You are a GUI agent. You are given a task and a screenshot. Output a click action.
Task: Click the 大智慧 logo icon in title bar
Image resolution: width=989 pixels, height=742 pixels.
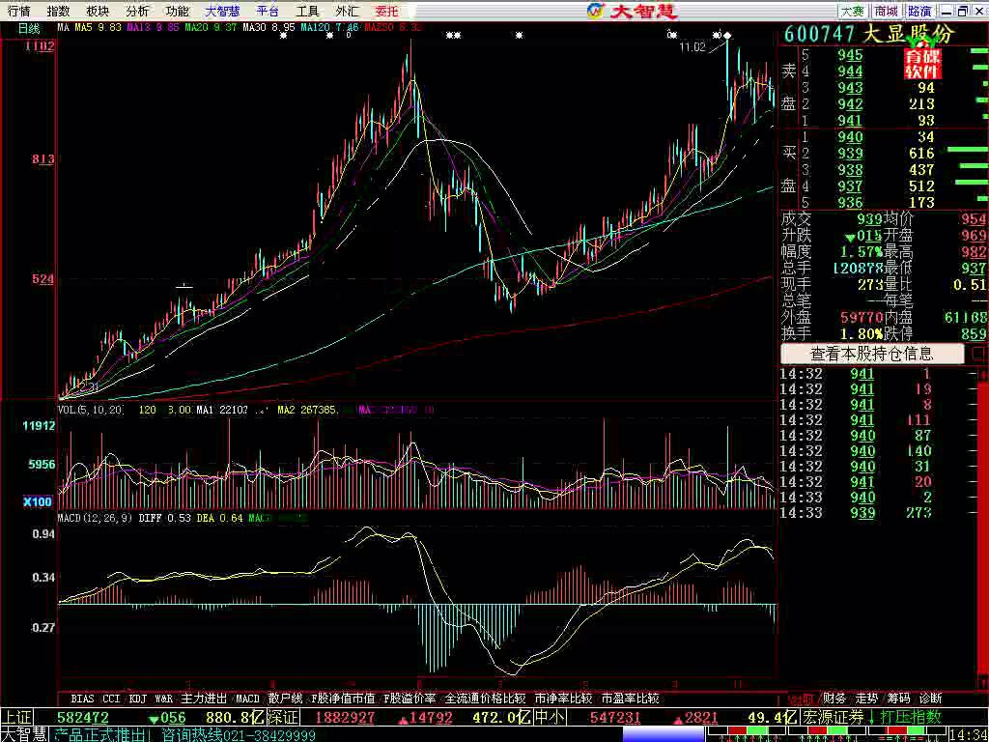[595, 11]
